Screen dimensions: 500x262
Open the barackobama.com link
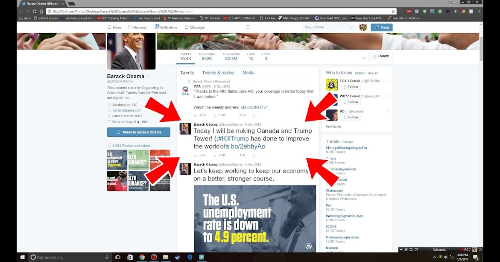coord(127,111)
